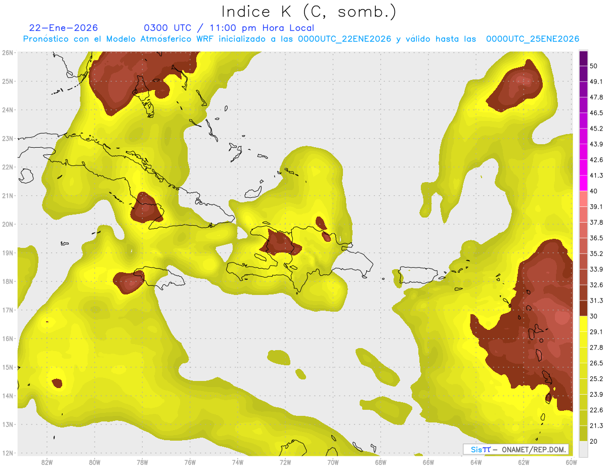Click the Puerto Rico island outline on the map
The width and height of the screenshot is (607, 469).
coord(418,275)
